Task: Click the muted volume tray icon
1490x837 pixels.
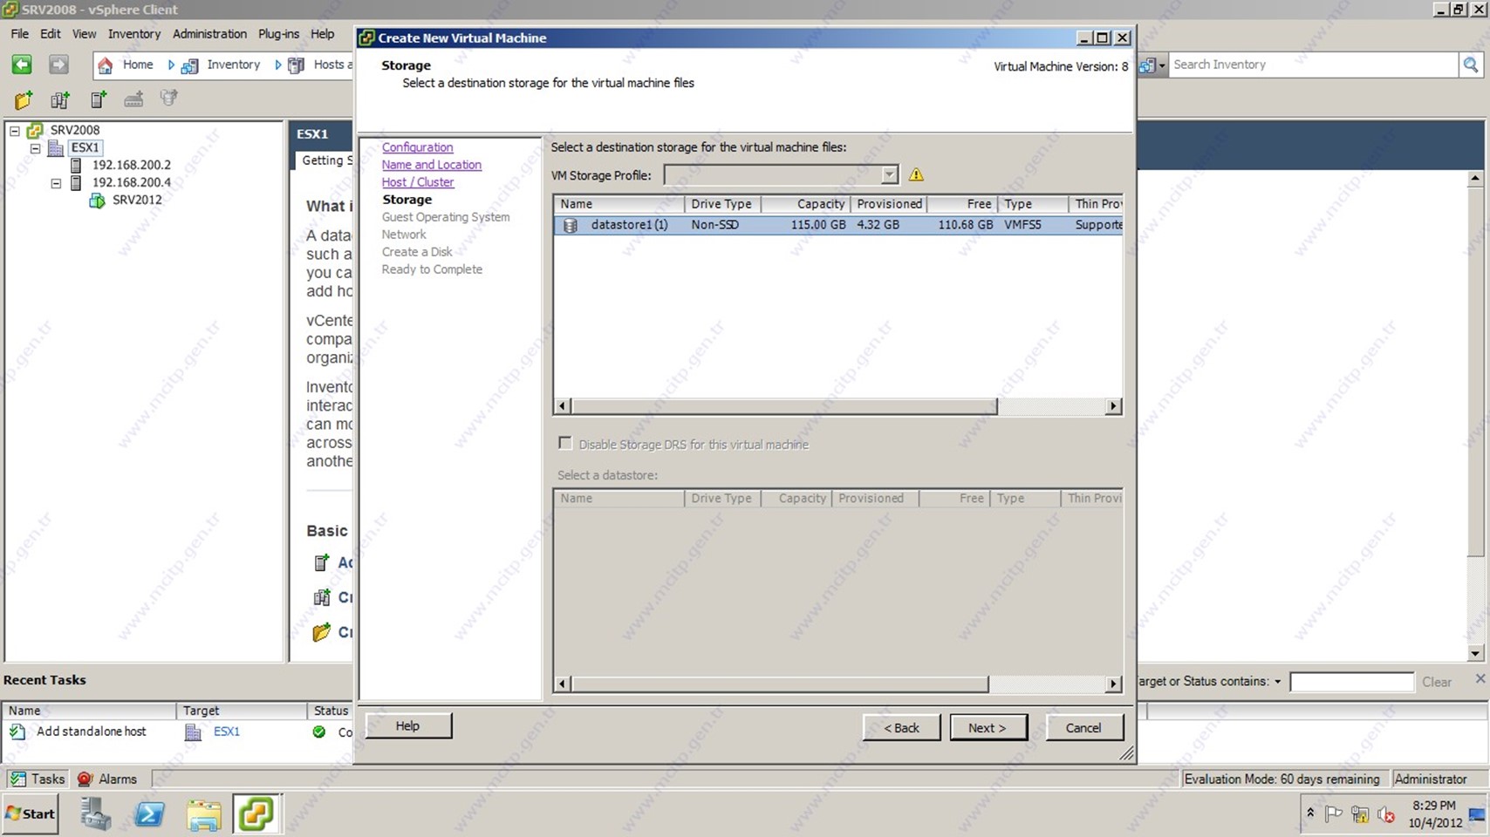Action: coord(1386,814)
